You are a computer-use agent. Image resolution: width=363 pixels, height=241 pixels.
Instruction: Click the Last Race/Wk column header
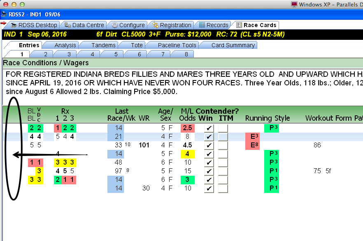point(122,115)
